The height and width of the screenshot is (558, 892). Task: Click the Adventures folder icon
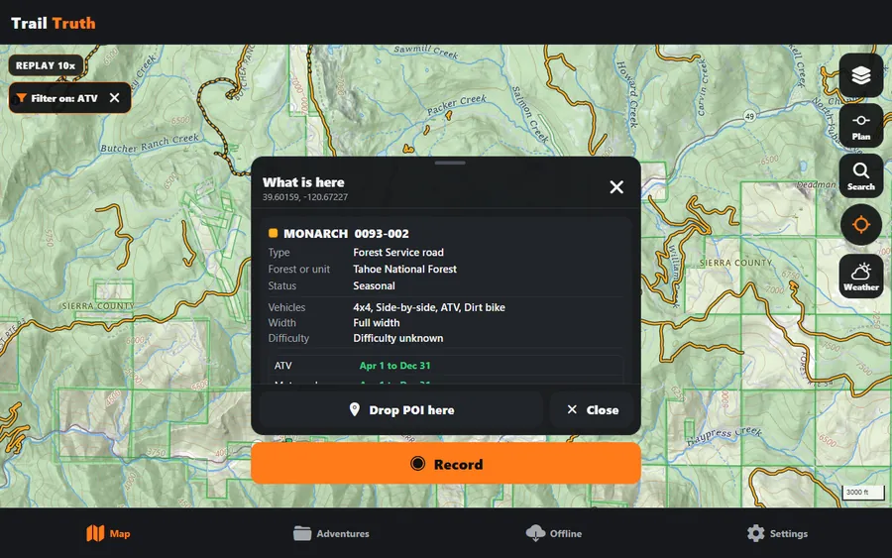pos(302,533)
